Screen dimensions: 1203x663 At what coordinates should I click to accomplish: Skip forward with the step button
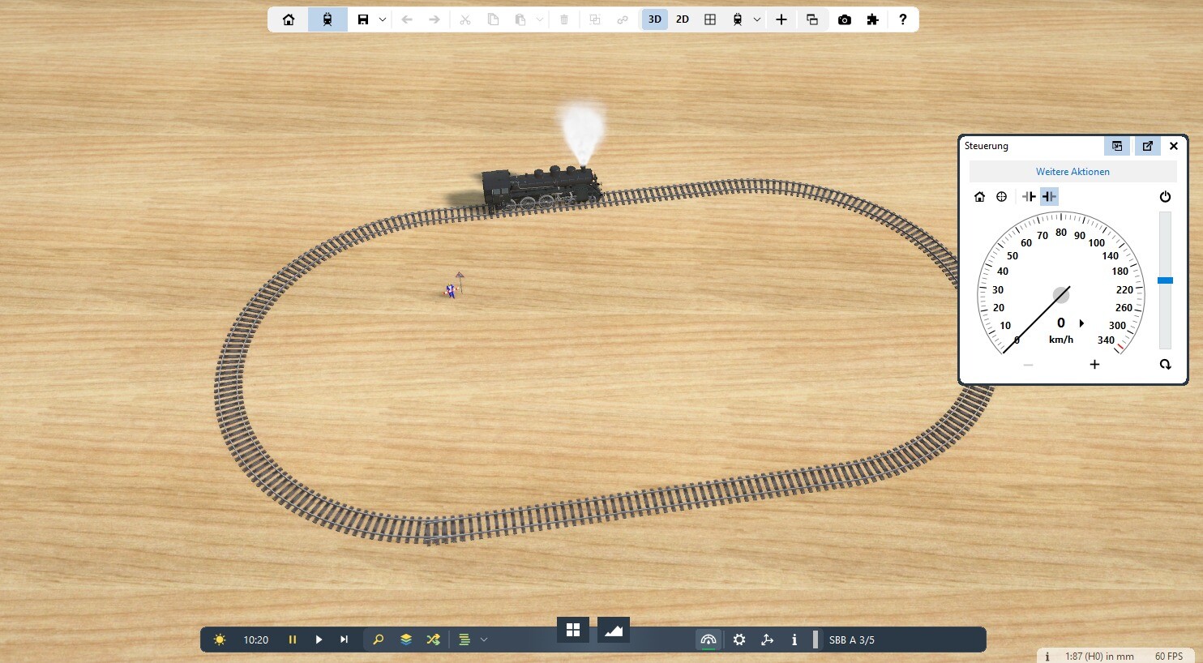344,639
